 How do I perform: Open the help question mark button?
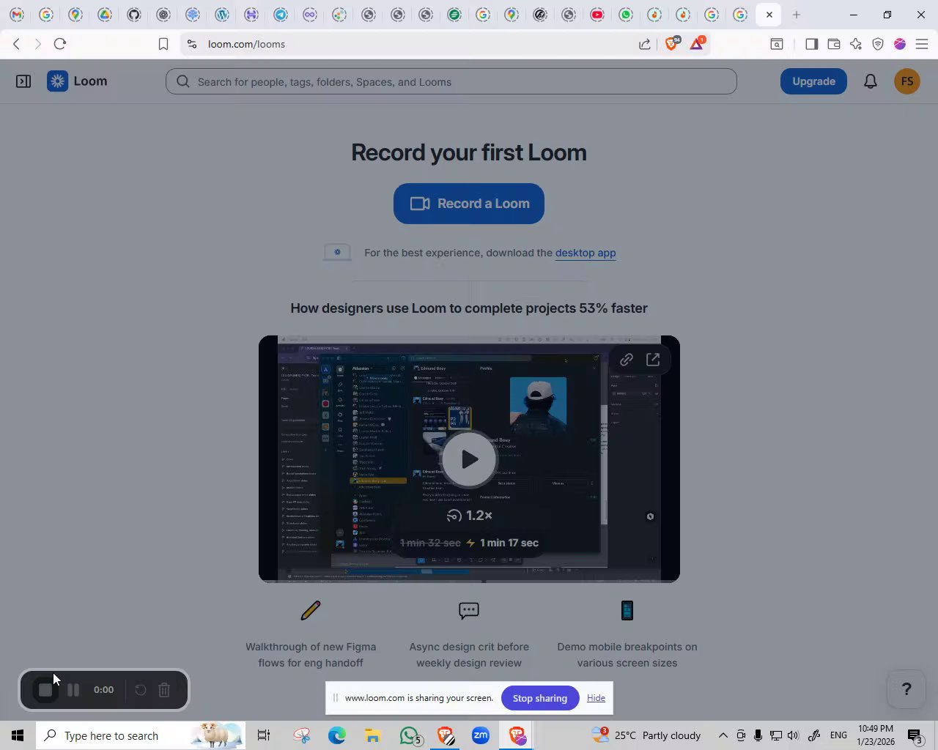[906, 689]
